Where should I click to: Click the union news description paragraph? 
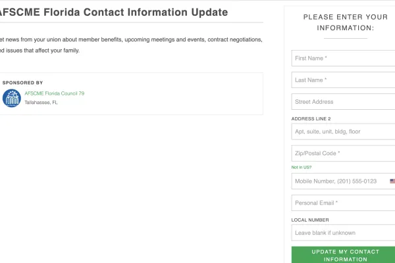pyautogui.click(x=130, y=45)
